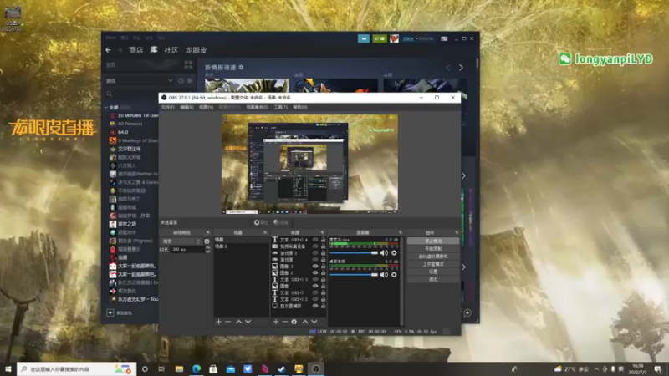669x376 pixels.
Task: Open OBS 视图(V) menu
Action: [206, 108]
